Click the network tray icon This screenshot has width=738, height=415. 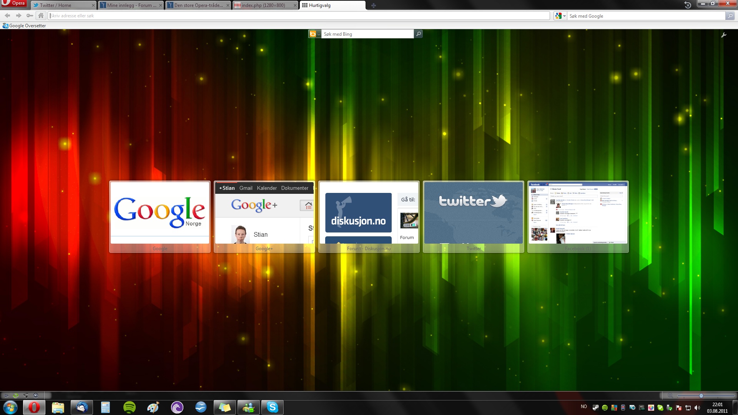click(688, 408)
